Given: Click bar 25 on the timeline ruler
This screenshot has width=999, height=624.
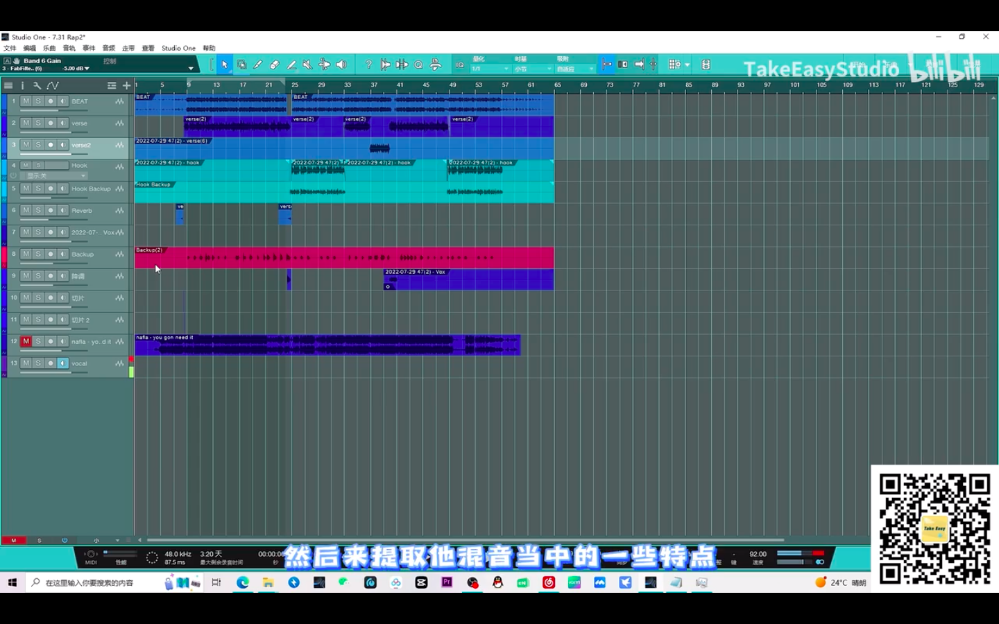Looking at the screenshot, I should click(x=295, y=85).
